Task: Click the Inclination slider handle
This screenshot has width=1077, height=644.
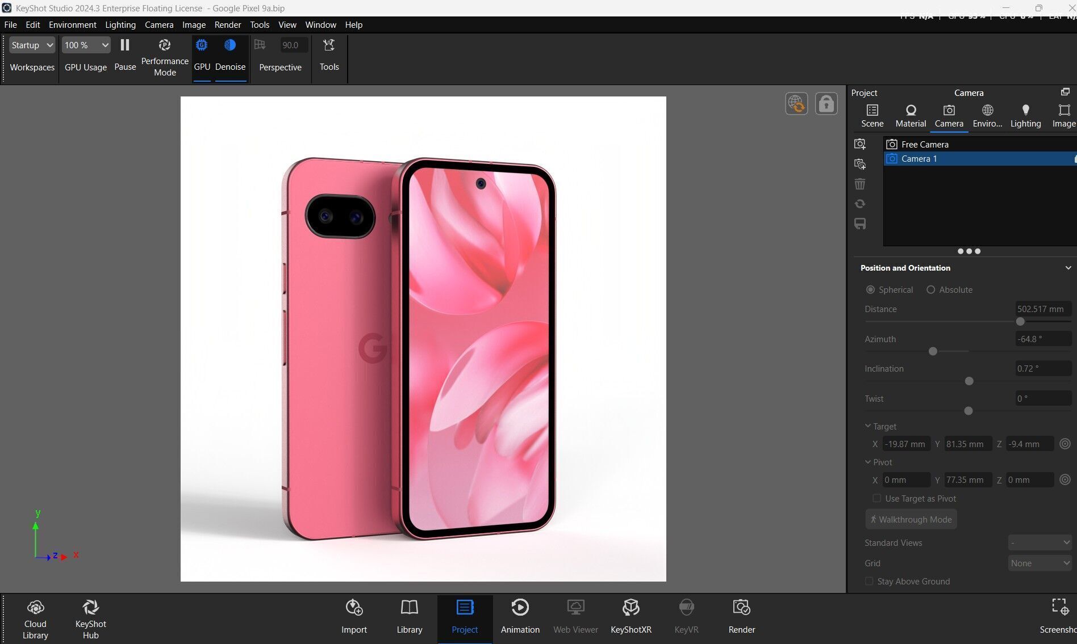Action: [969, 381]
